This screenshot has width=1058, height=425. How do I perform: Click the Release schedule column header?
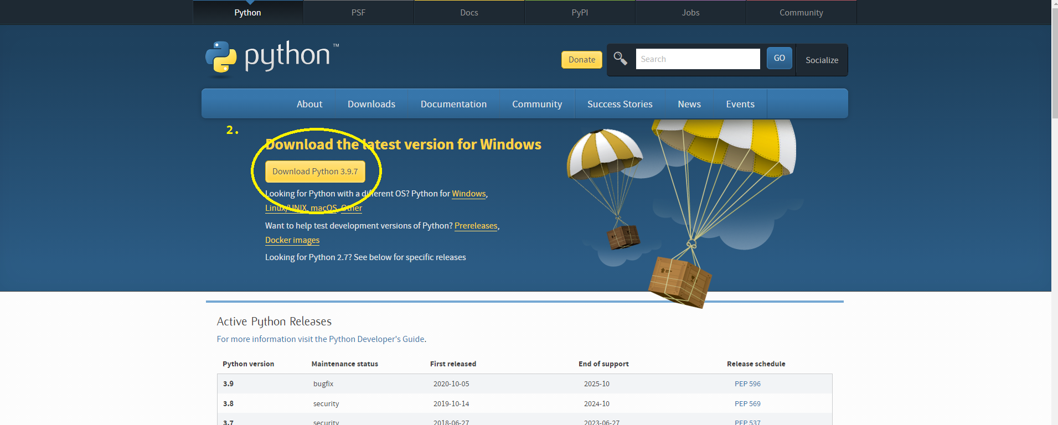pyautogui.click(x=756, y=364)
